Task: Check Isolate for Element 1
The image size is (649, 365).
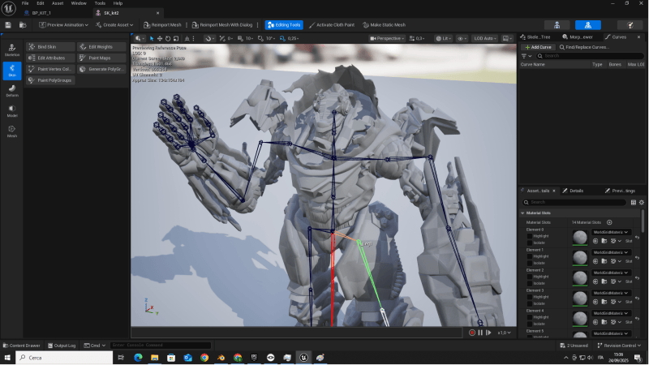Action: tap(531, 261)
